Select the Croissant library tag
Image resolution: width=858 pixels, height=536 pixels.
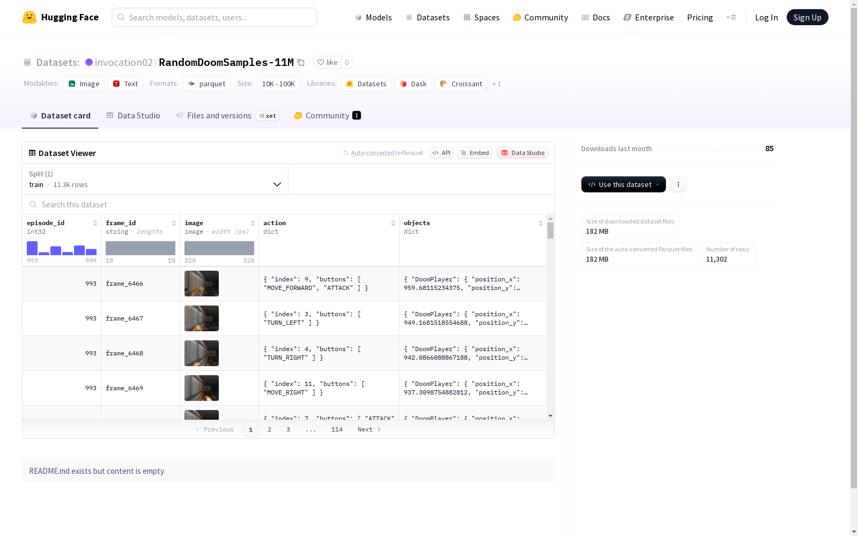462,84
